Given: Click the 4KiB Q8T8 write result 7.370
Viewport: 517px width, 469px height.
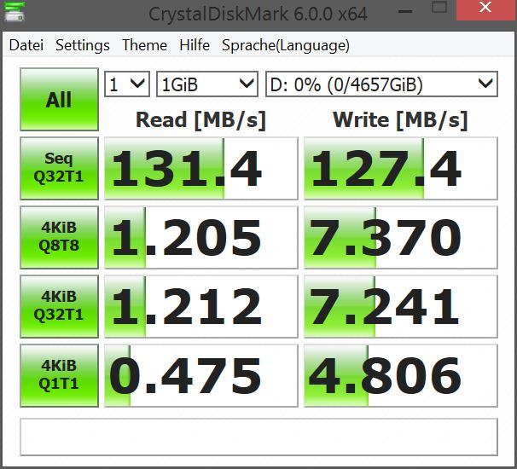Looking at the screenshot, I should (x=401, y=238).
